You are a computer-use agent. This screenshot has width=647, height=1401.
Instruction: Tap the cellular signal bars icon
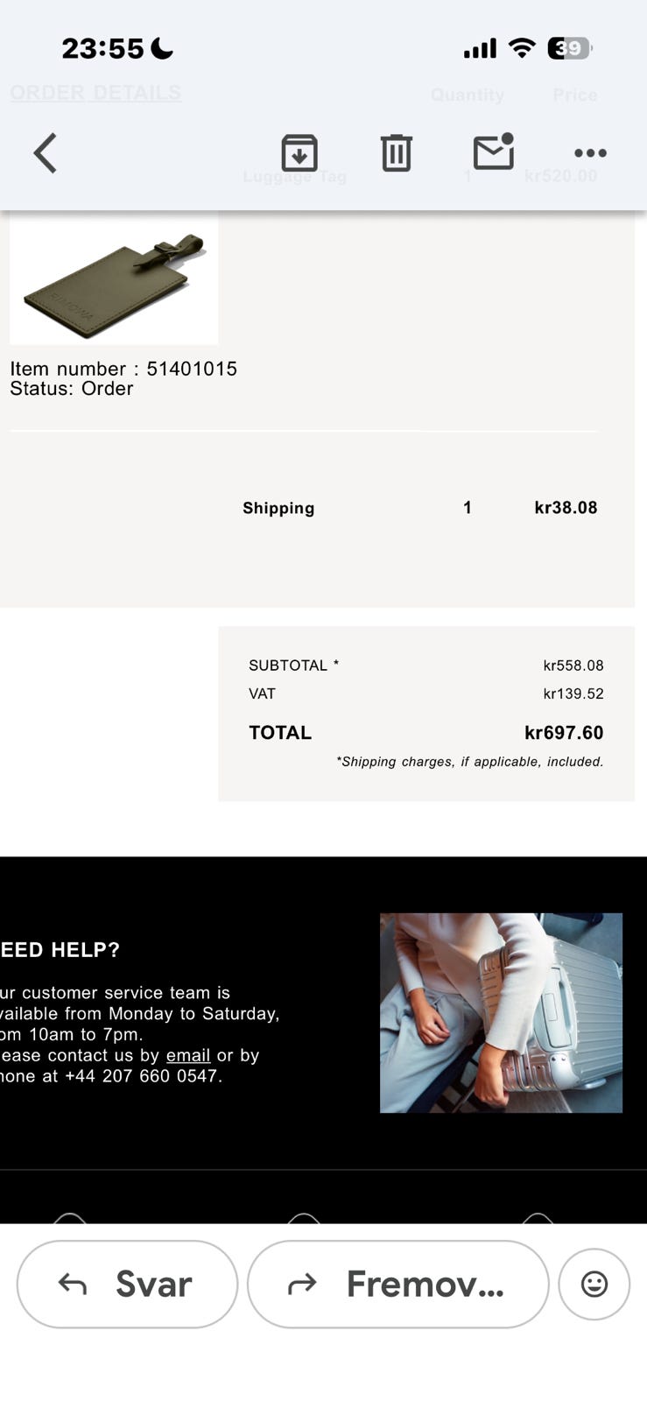(x=480, y=48)
